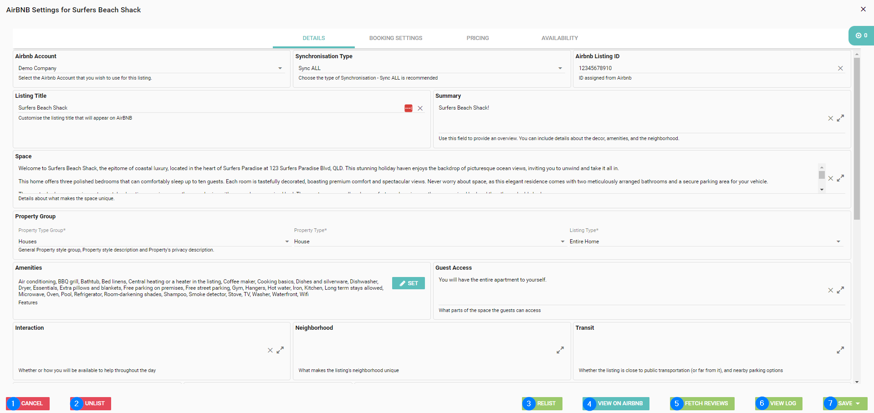
Task: Expand the Transit text field
Action: click(x=840, y=350)
